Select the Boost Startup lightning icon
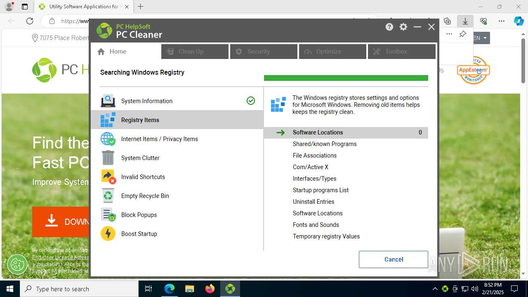 pyautogui.click(x=108, y=234)
